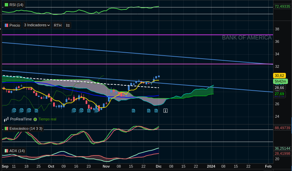The height and width of the screenshot is (171, 292).
Task: Toggle the RTH trading hours button
Action: (x=58, y=25)
